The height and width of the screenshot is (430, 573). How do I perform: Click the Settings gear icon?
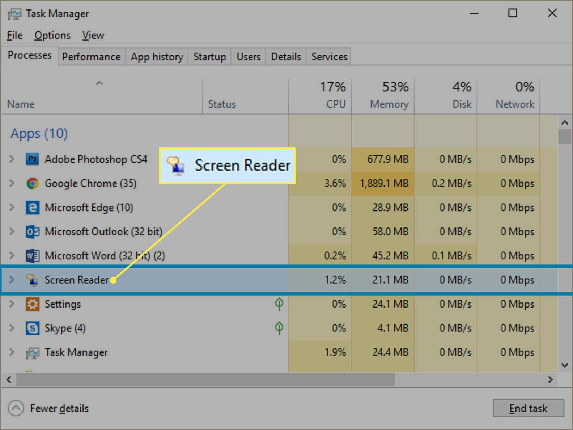pos(33,304)
